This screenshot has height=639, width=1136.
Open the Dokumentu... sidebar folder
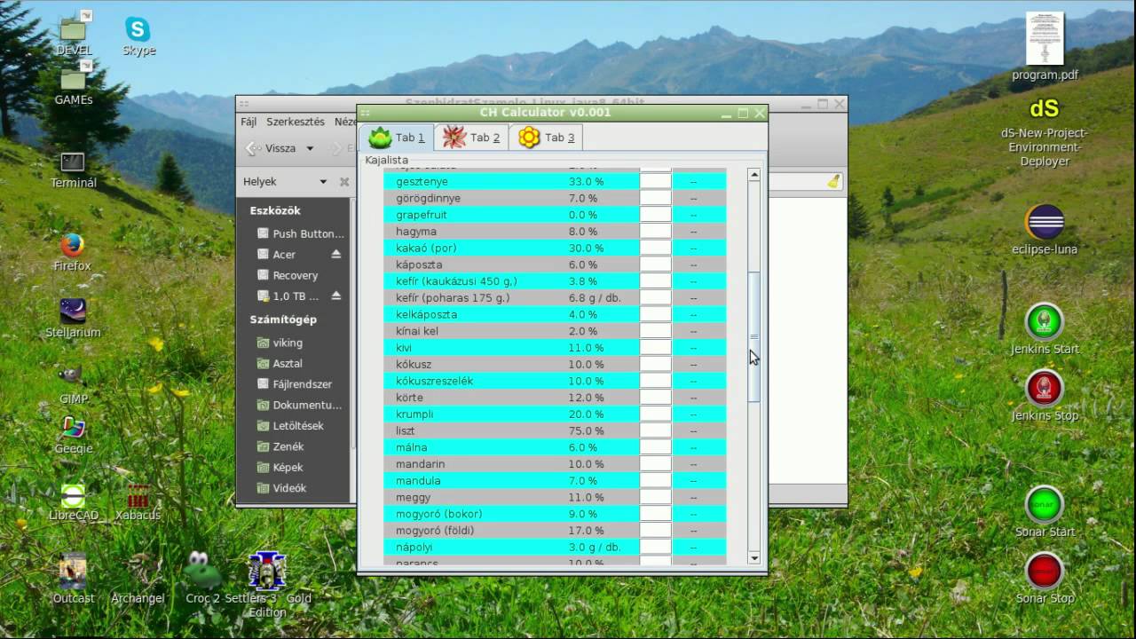(x=299, y=405)
